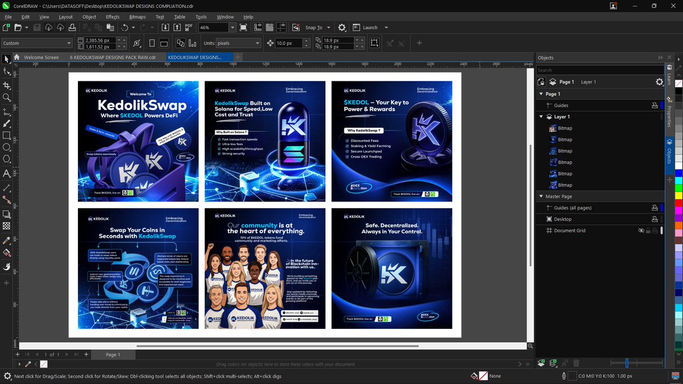This screenshot has width=683, height=384.
Task: Select the Drop Shadow tool
Action: point(6,214)
